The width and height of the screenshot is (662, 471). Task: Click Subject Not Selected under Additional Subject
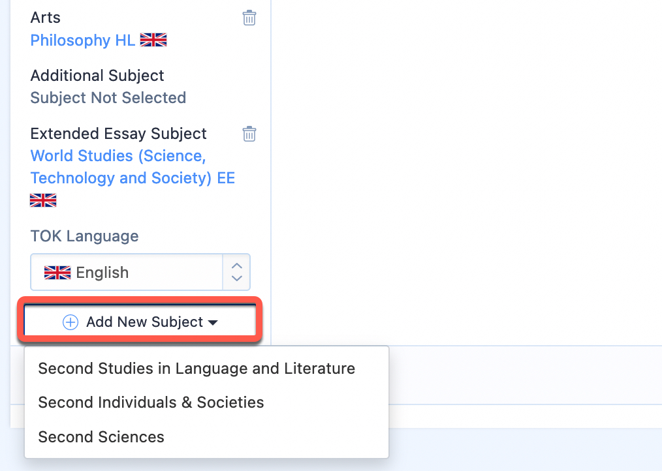[108, 98]
